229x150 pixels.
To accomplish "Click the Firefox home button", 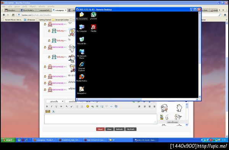I will 225,15.
